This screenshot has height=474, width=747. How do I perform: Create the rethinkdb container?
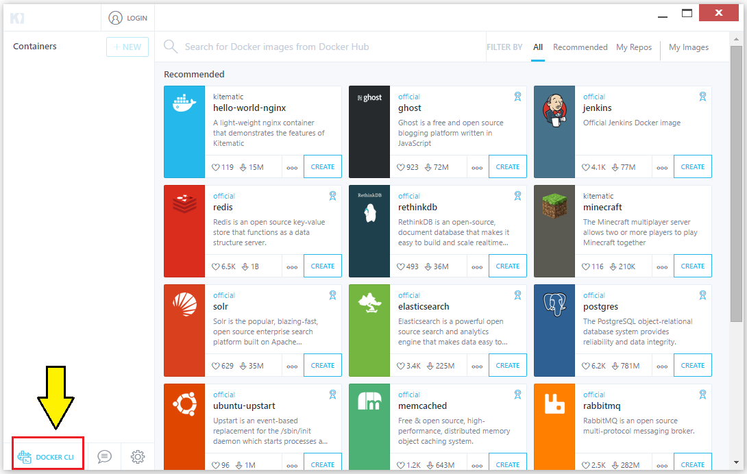coord(507,266)
